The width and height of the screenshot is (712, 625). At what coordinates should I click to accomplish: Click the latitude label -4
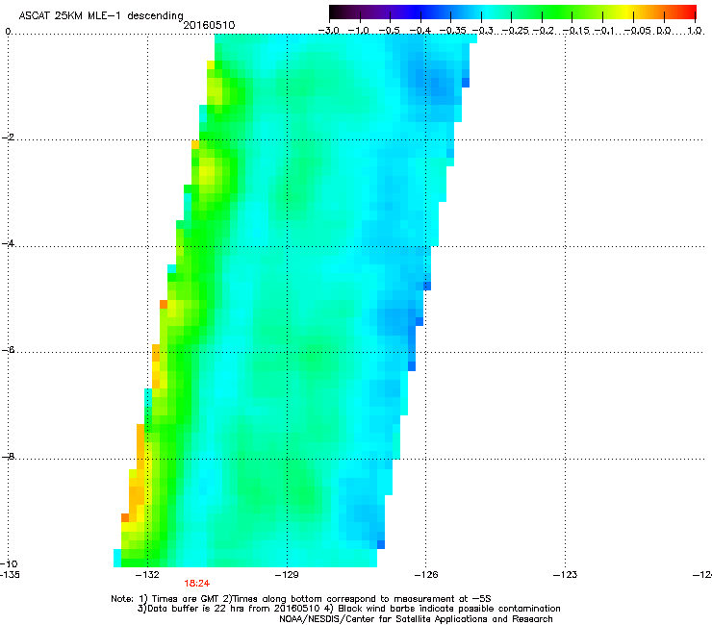pos(8,243)
